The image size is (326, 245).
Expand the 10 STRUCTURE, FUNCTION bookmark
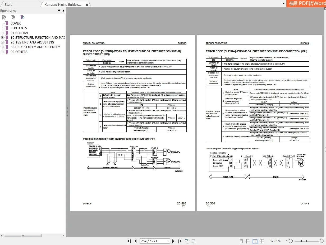pyautogui.click(x=2, y=38)
